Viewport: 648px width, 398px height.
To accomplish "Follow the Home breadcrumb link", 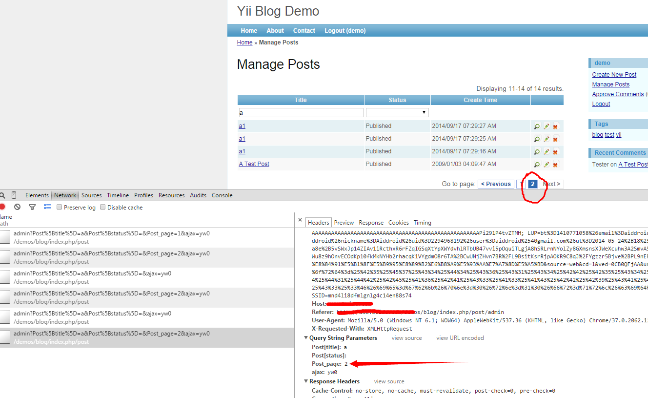I will pos(244,42).
